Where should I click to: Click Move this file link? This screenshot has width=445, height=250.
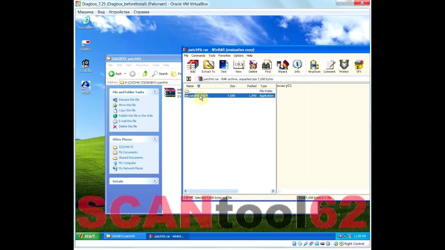127,105
